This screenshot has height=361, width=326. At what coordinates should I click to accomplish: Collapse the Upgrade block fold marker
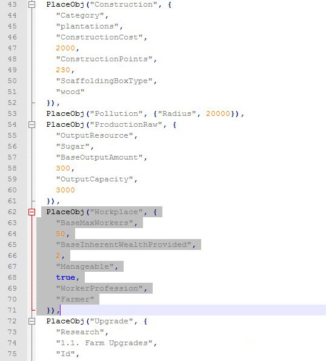point(32,321)
